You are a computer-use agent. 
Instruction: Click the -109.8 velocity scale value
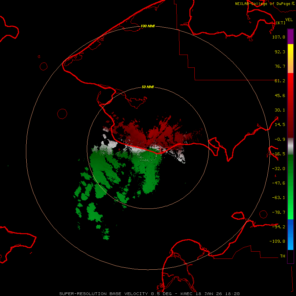tap(277, 241)
